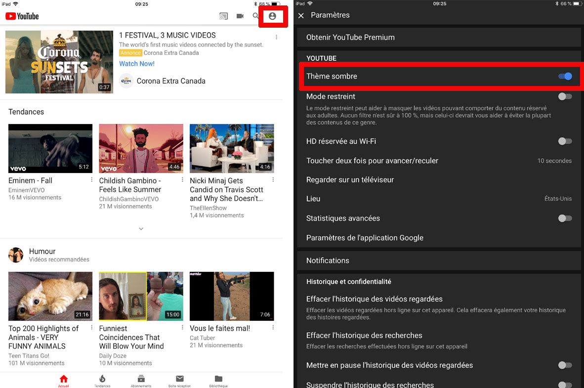
Task: Open TheEllenShow channel text
Action: (208, 208)
